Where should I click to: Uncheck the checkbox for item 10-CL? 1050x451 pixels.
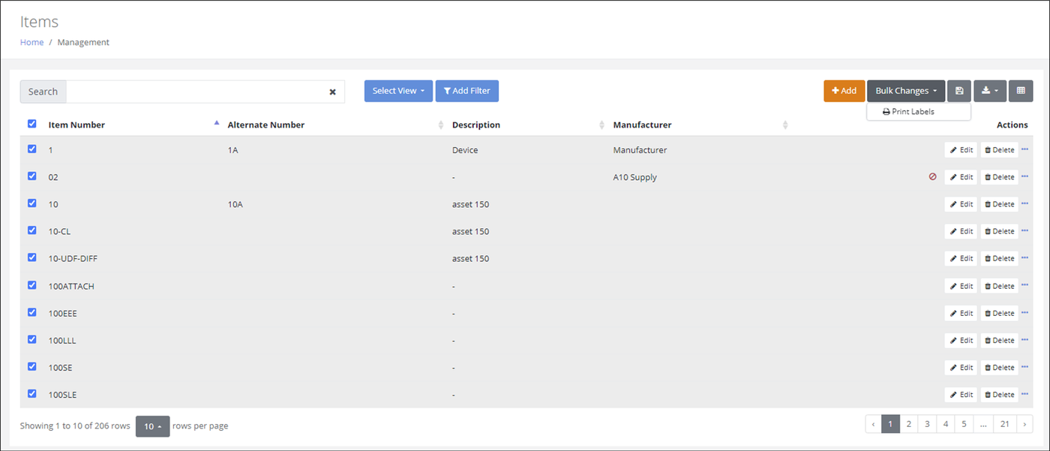click(x=31, y=230)
